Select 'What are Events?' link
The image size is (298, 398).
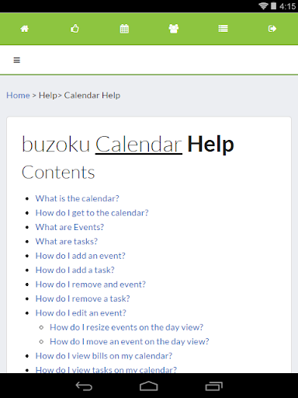click(70, 227)
